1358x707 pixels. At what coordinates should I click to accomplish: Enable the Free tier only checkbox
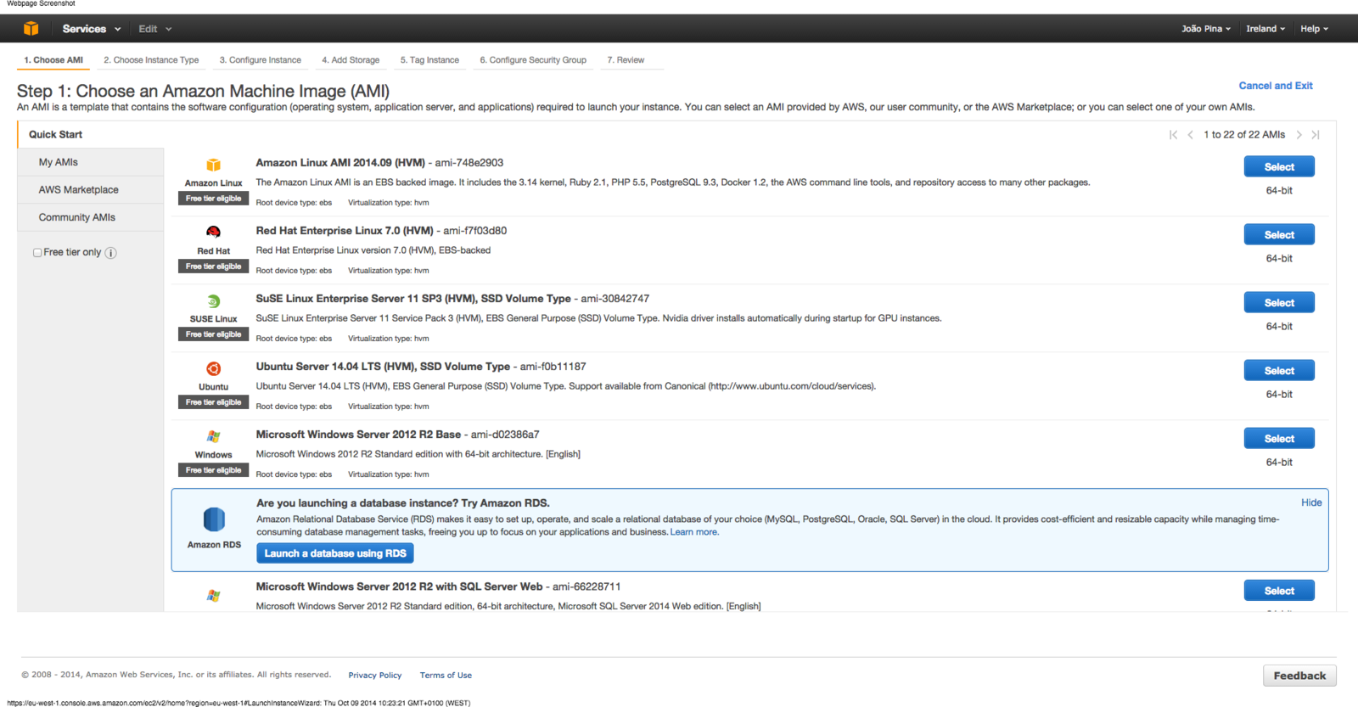pyautogui.click(x=37, y=253)
